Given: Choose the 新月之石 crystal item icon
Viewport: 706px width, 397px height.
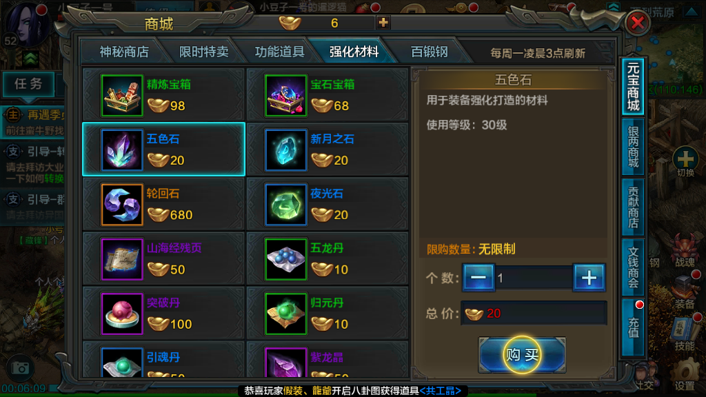Looking at the screenshot, I should click(x=286, y=150).
